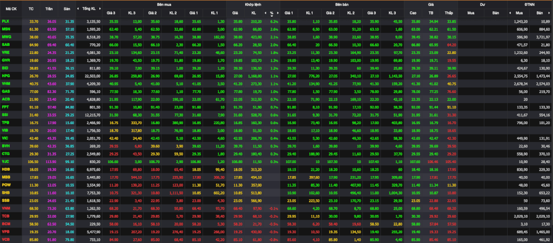Viewport: 553px width, 243px height.
Task: Open the MSN ticker symbol
Action: pos(6,29)
